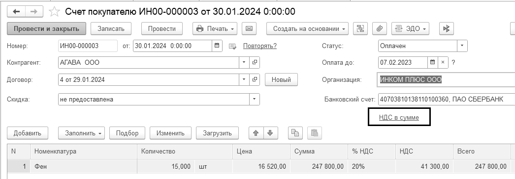Click the Сумма column header

tap(319, 151)
